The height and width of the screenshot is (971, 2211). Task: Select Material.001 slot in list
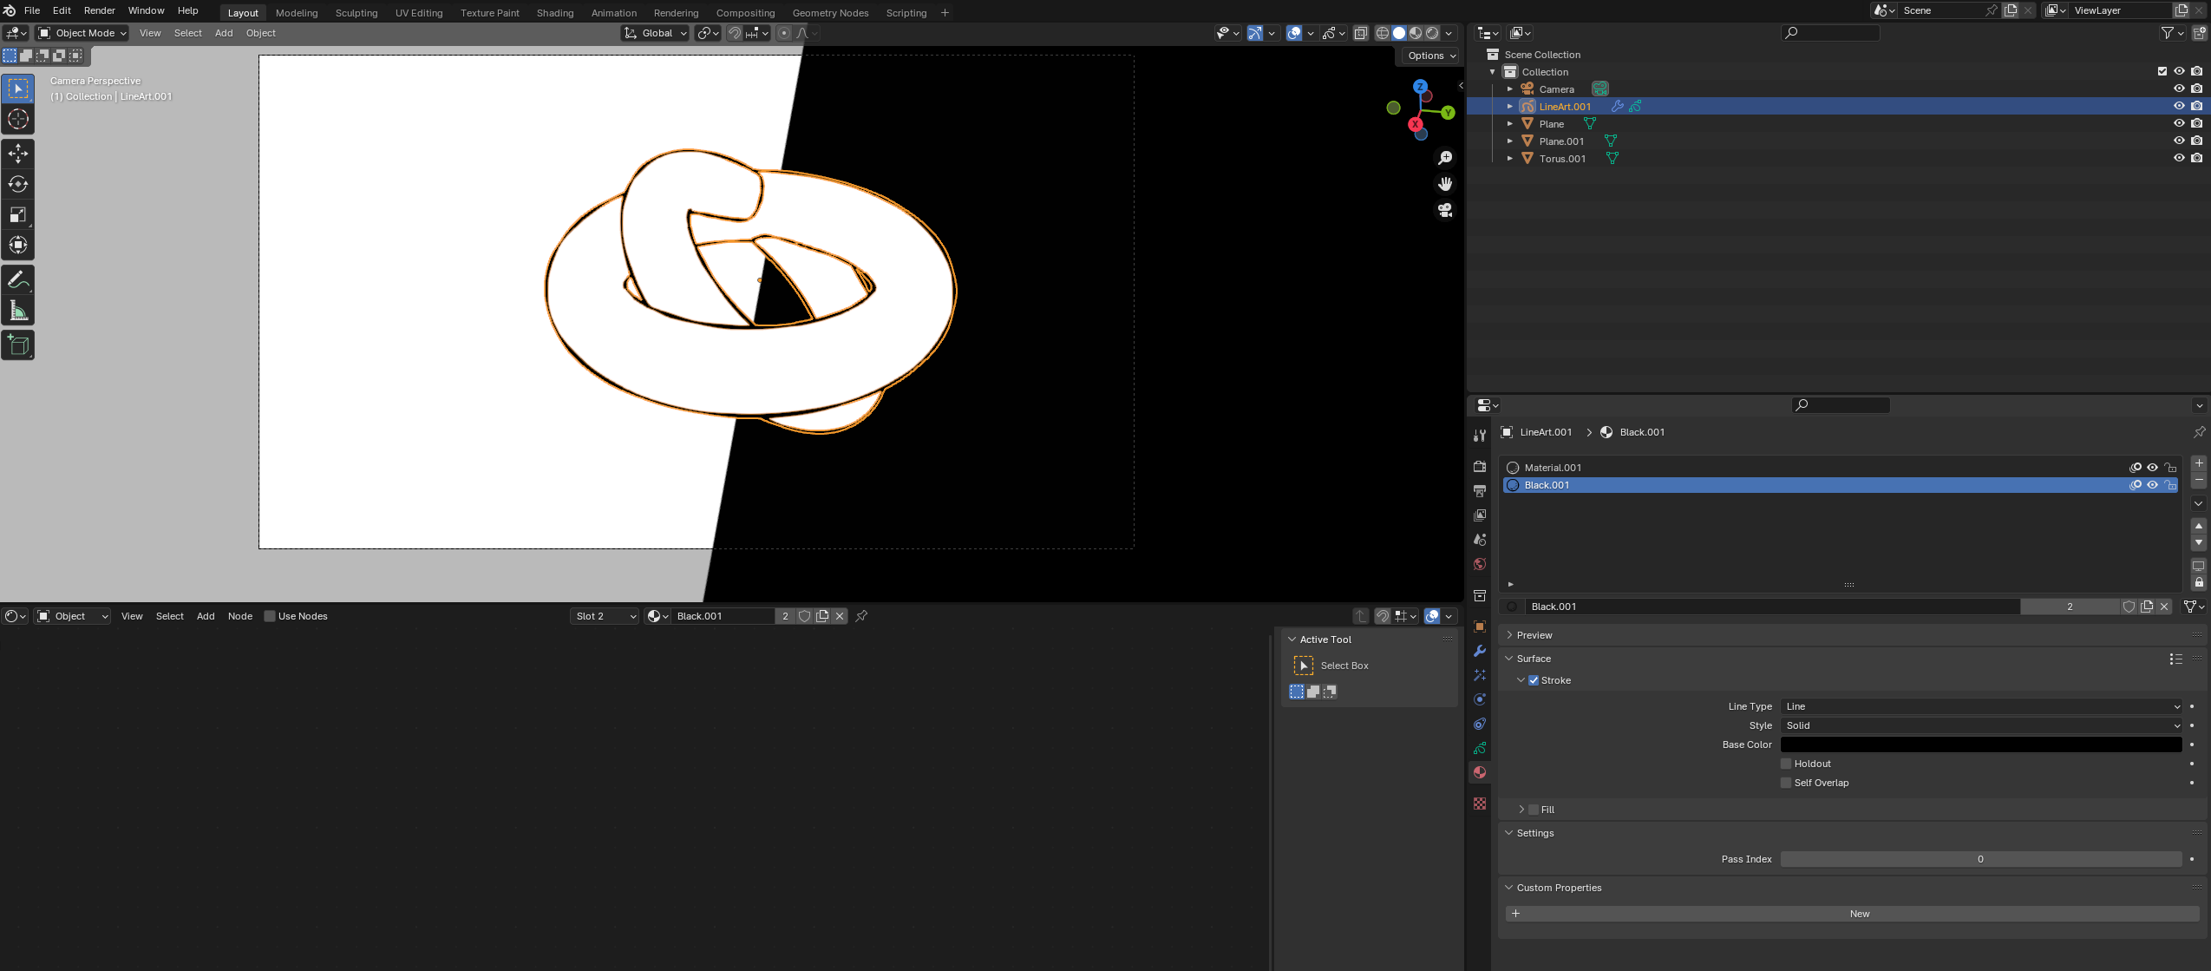[1839, 468]
